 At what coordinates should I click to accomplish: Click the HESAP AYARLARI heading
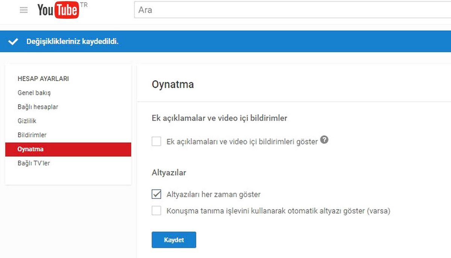tap(43, 79)
